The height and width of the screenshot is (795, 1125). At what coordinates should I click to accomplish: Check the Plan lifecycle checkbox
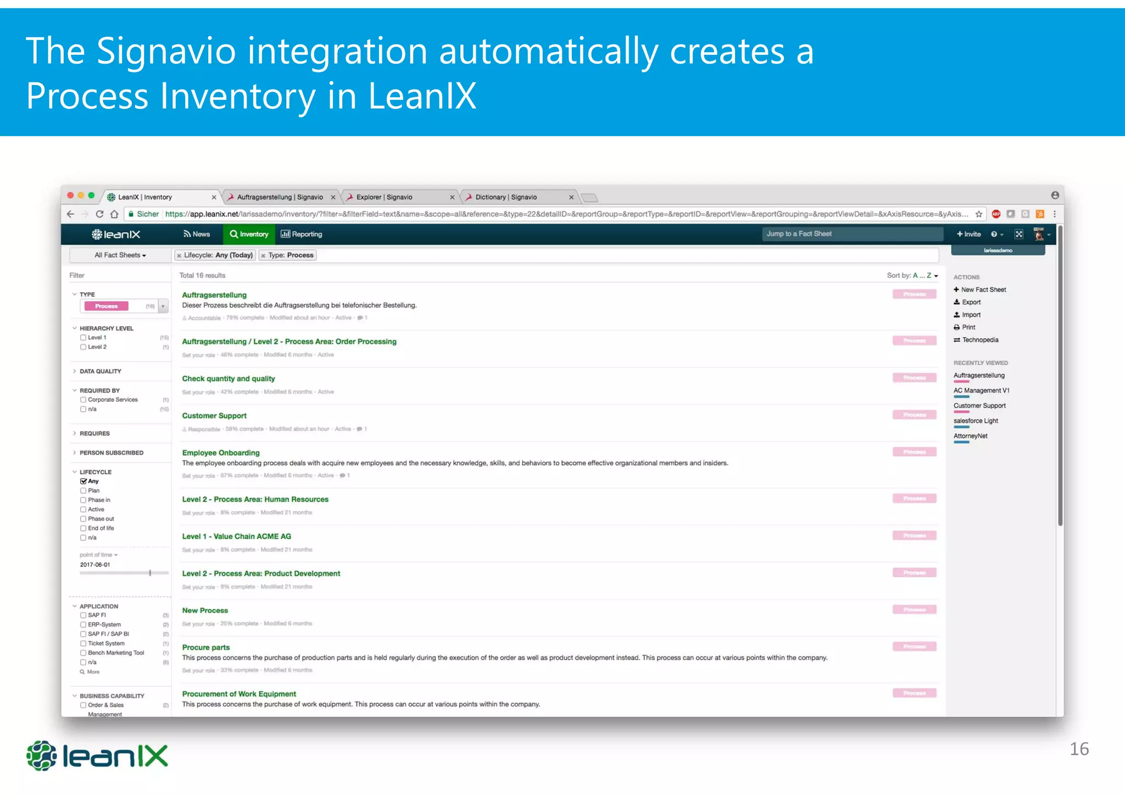click(83, 491)
